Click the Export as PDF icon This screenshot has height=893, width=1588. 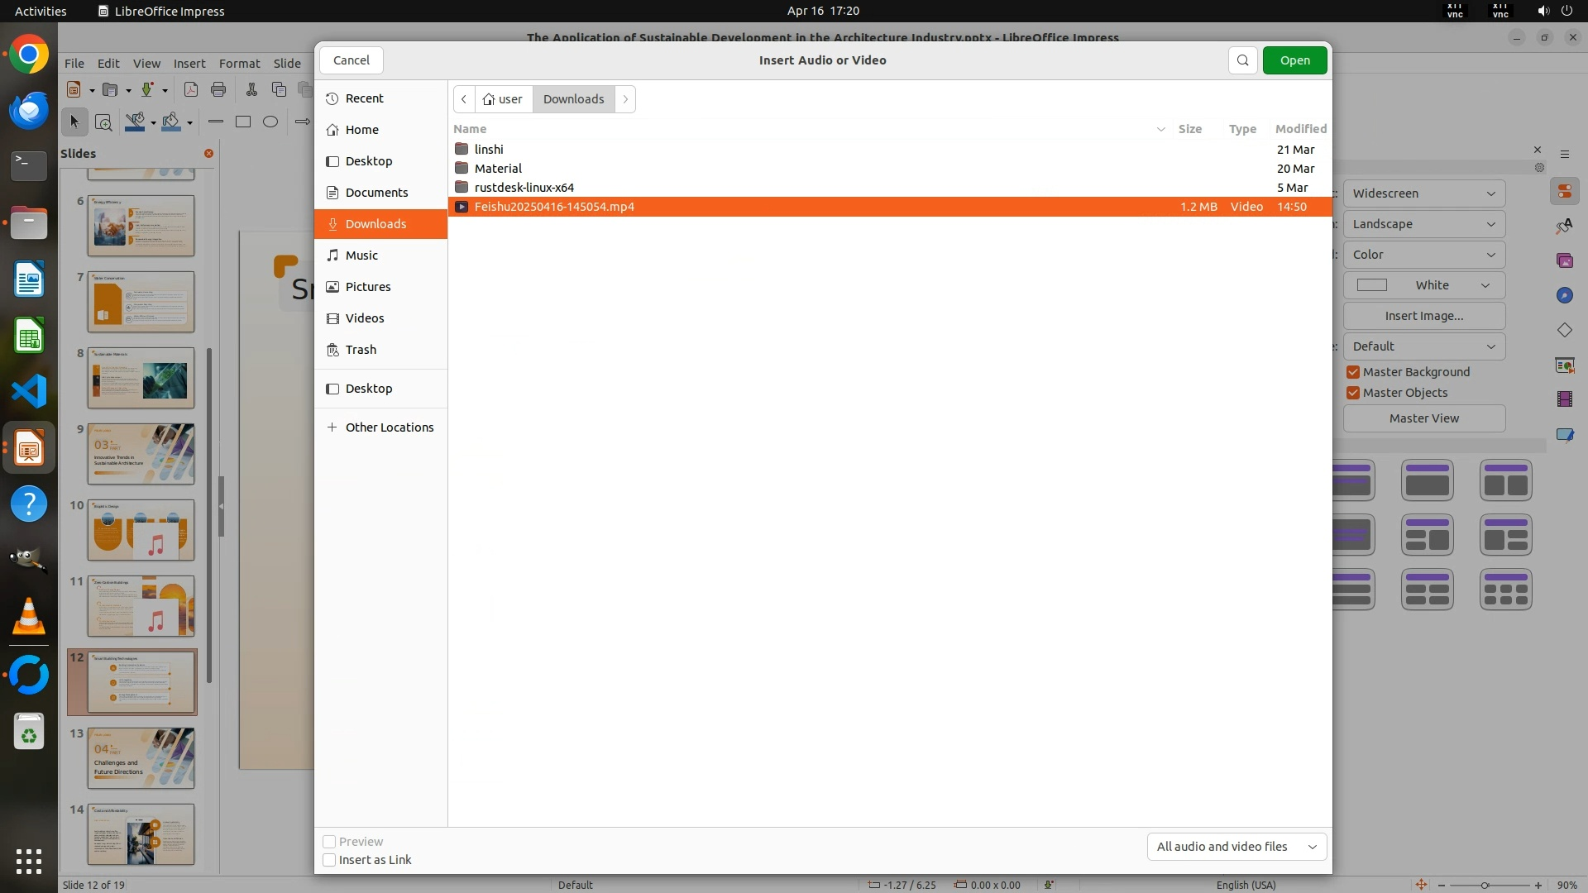click(x=190, y=89)
